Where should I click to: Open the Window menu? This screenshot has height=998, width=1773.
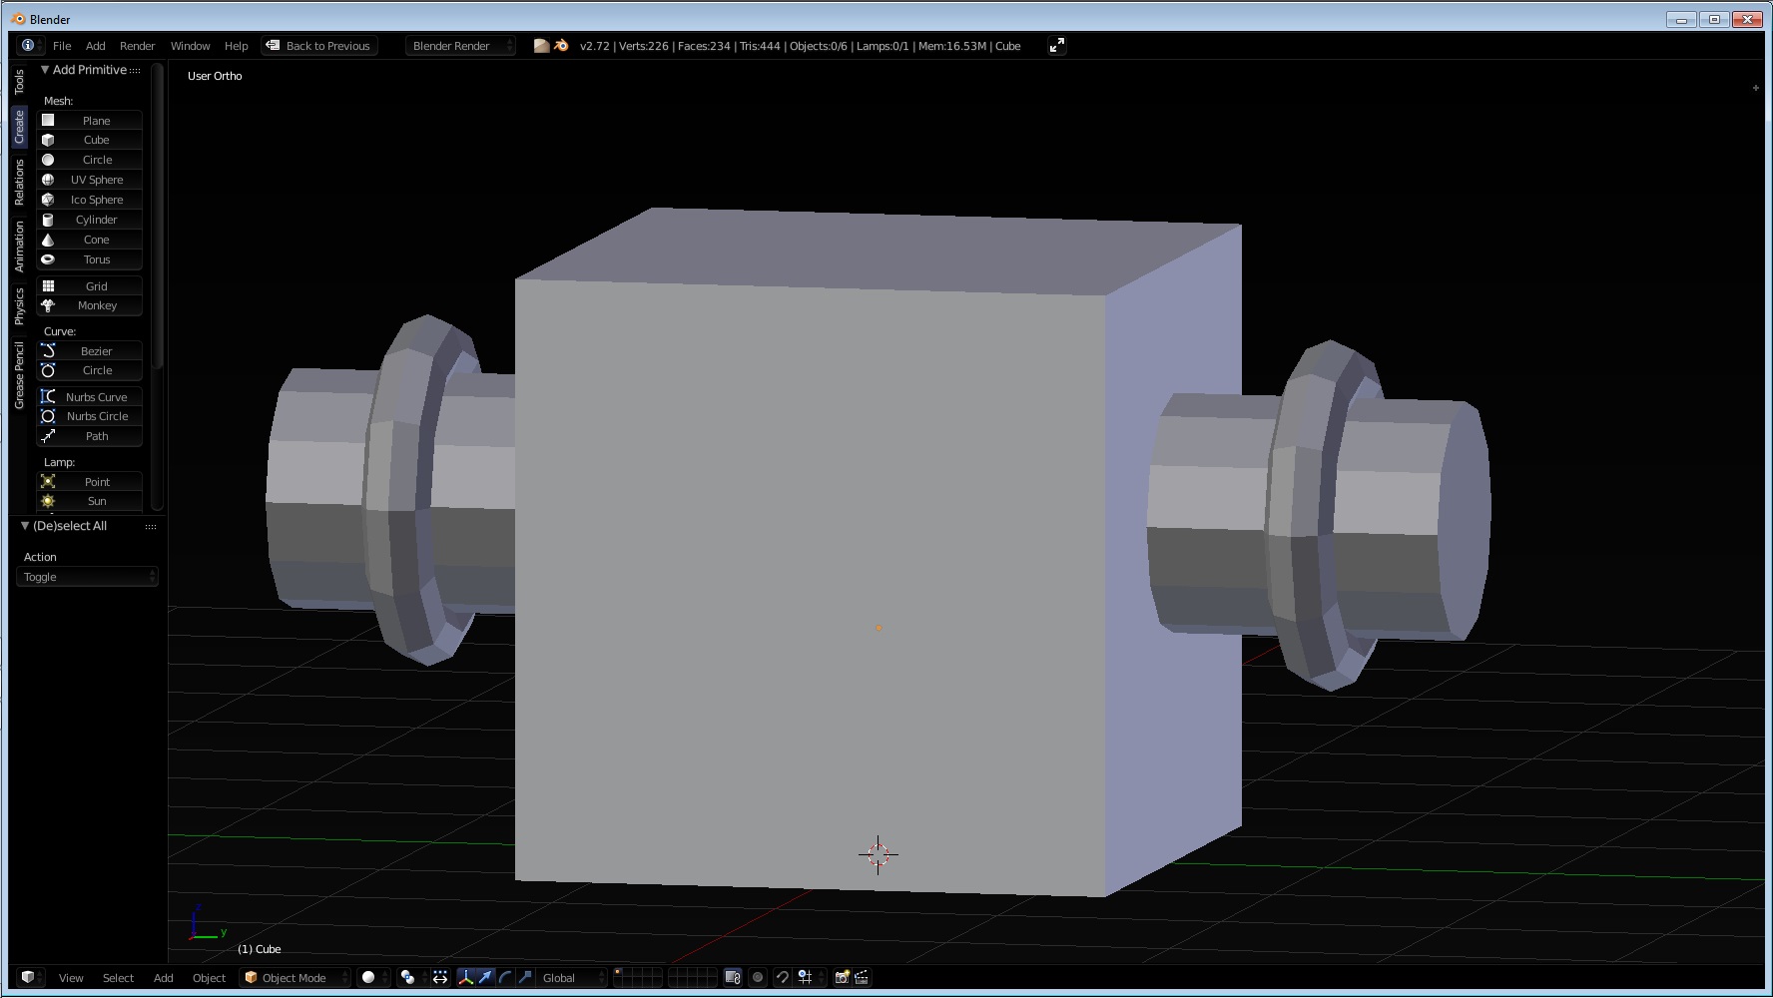(190, 46)
